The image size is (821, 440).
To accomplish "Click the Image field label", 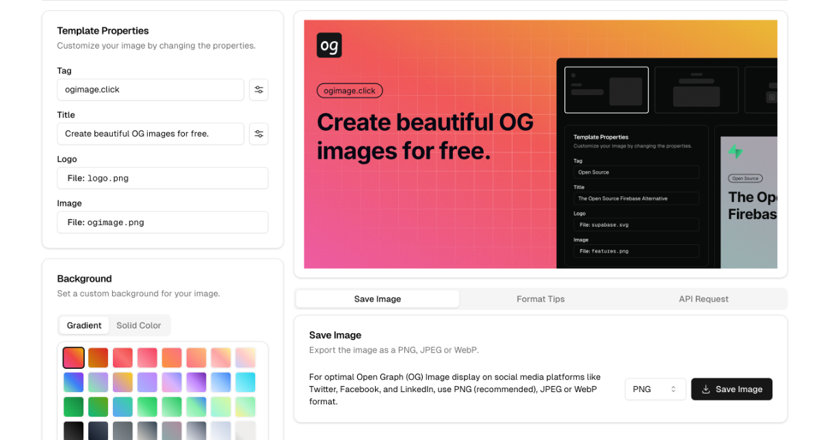I will coord(69,203).
